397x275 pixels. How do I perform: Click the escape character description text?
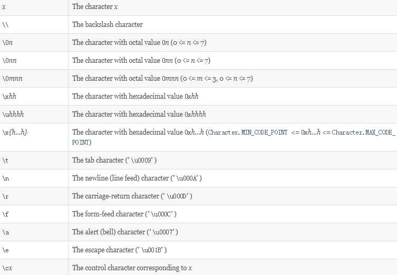[x=119, y=250]
